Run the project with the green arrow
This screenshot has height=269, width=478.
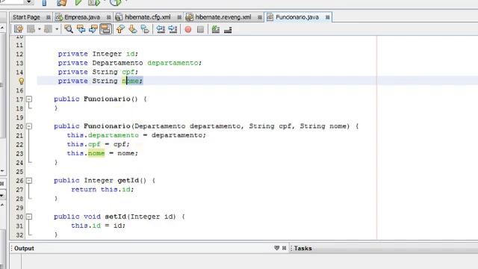pyautogui.click(x=78, y=3)
